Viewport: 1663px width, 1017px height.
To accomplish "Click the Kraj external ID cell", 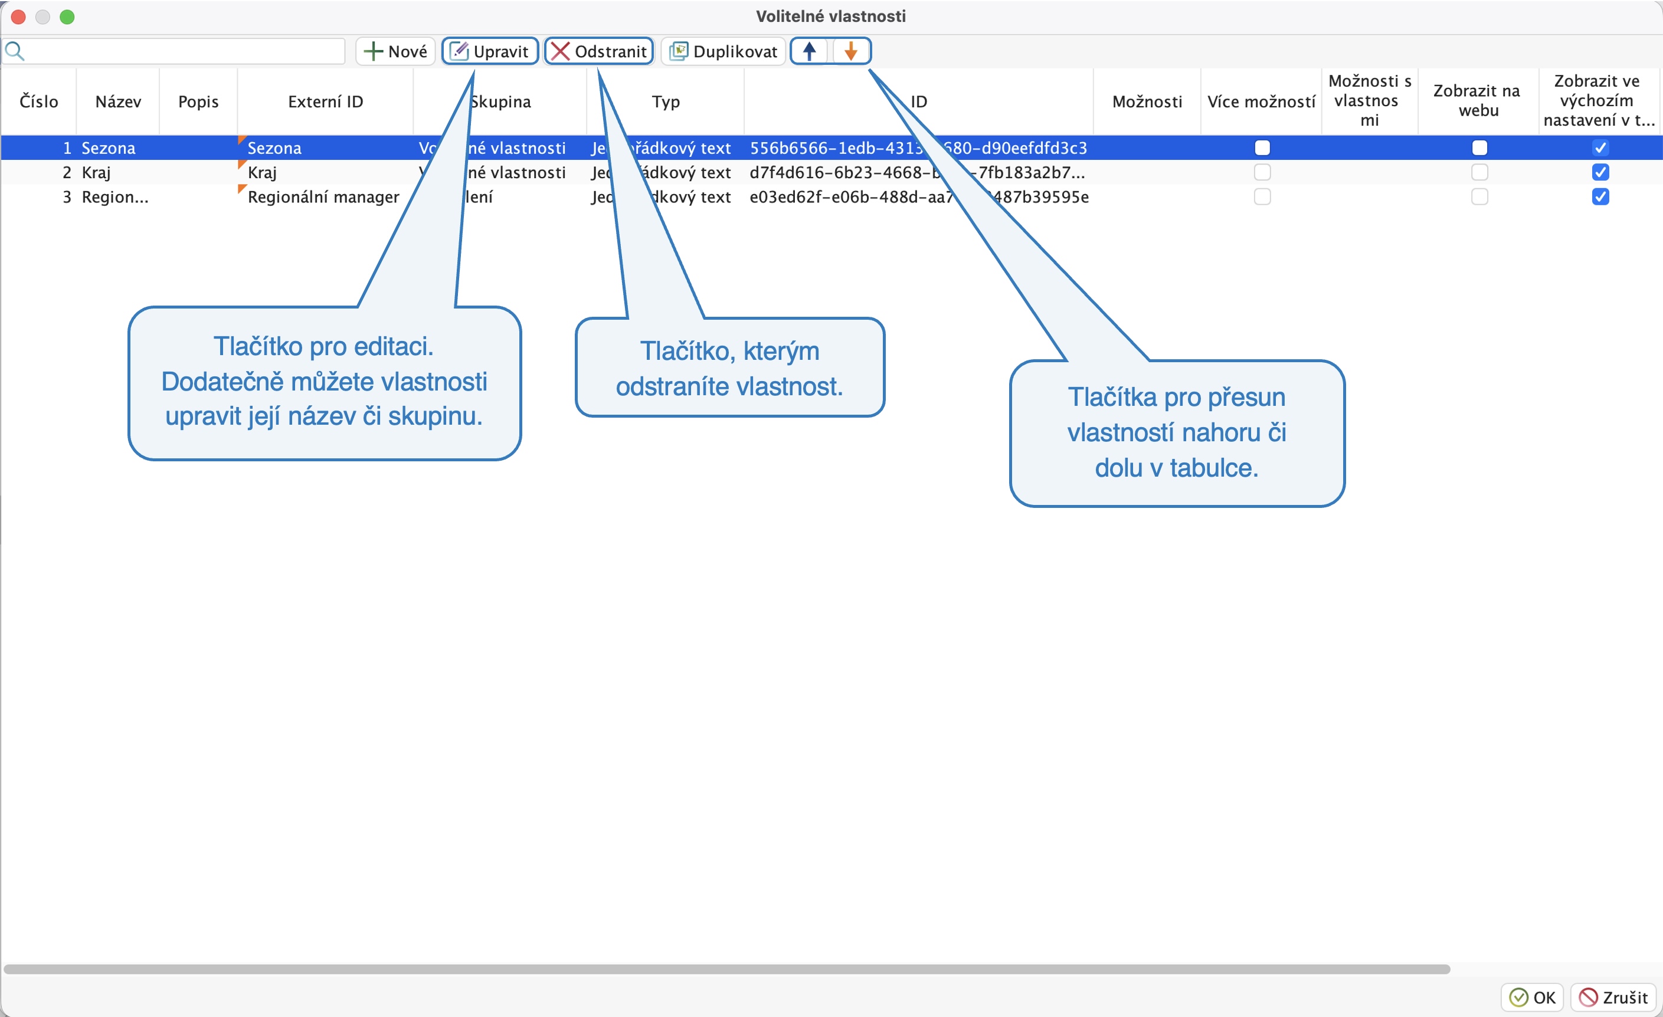I will click(x=325, y=172).
